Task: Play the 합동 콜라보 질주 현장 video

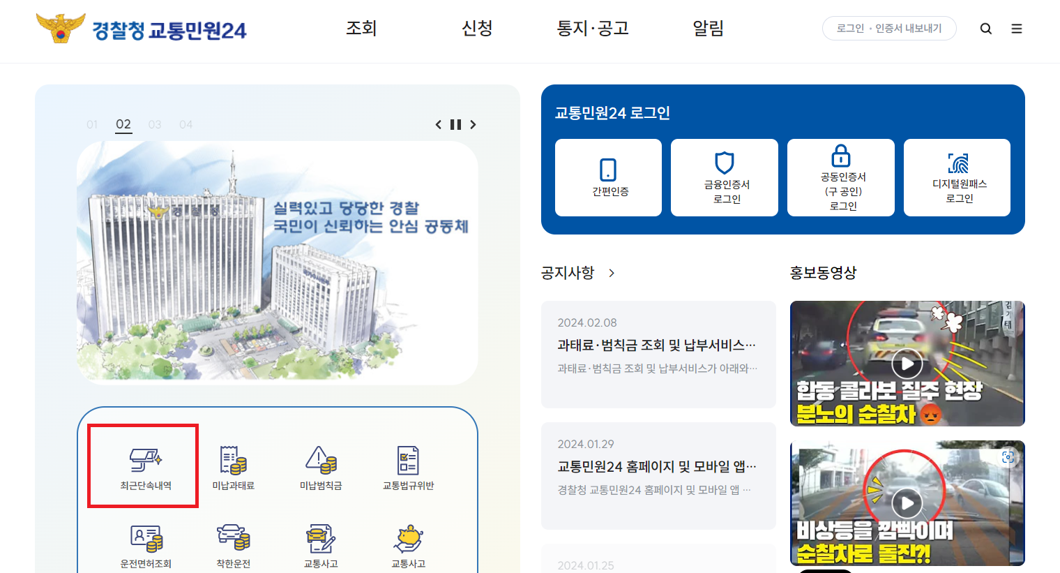Action: point(907,364)
